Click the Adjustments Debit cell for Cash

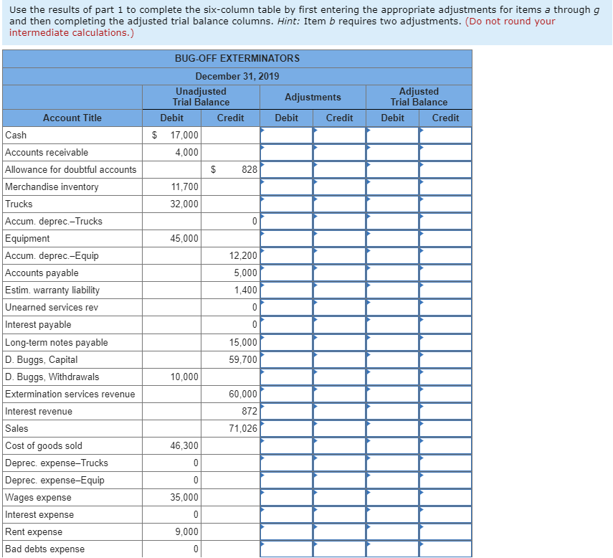pos(287,135)
